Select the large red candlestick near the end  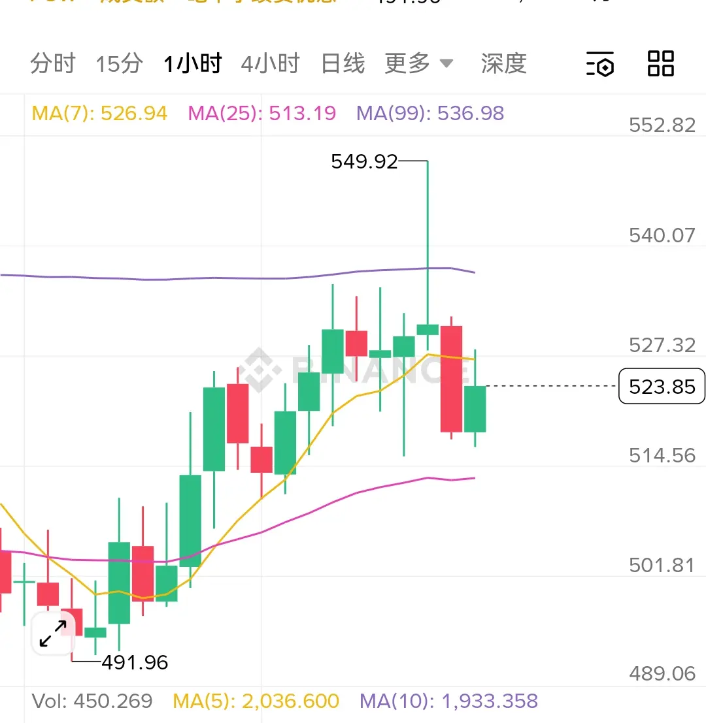(451, 379)
